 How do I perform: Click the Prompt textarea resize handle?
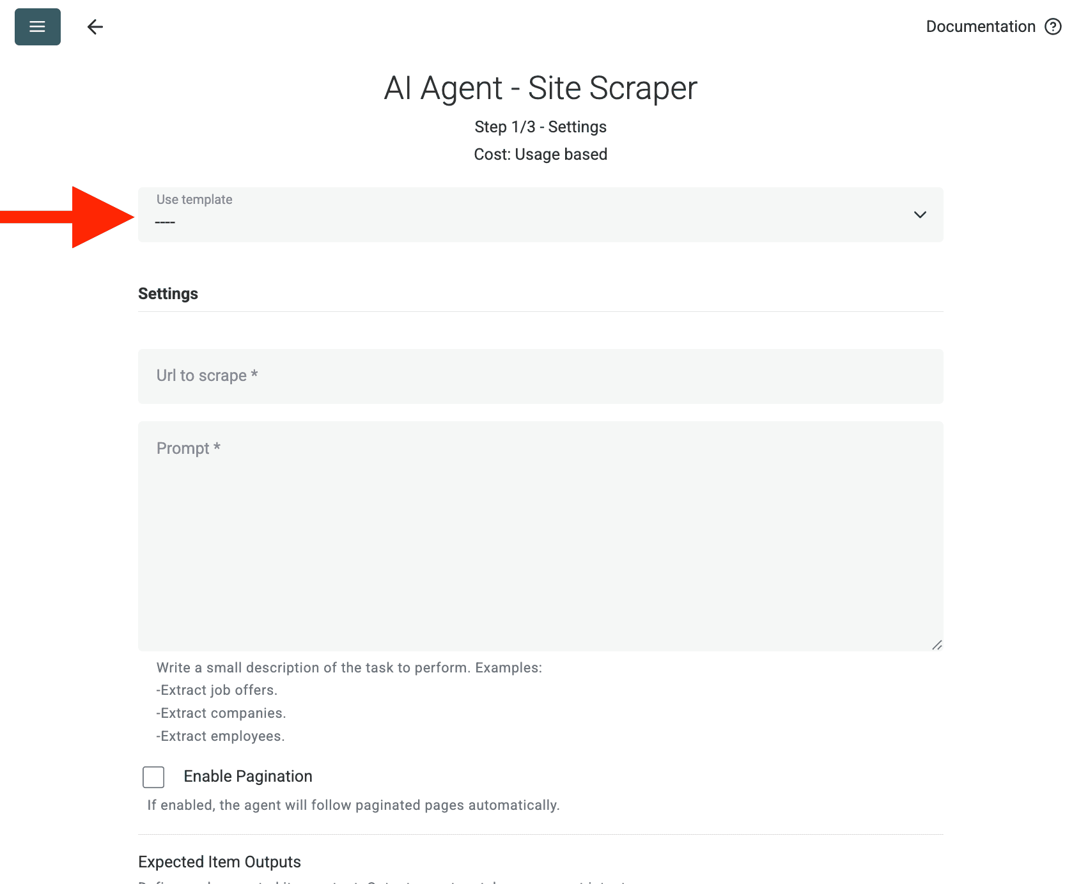pyautogui.click(x=938, y=645)
